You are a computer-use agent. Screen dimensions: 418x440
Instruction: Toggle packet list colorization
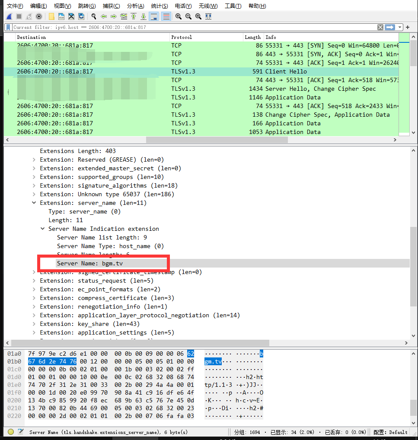pos(166,16)
